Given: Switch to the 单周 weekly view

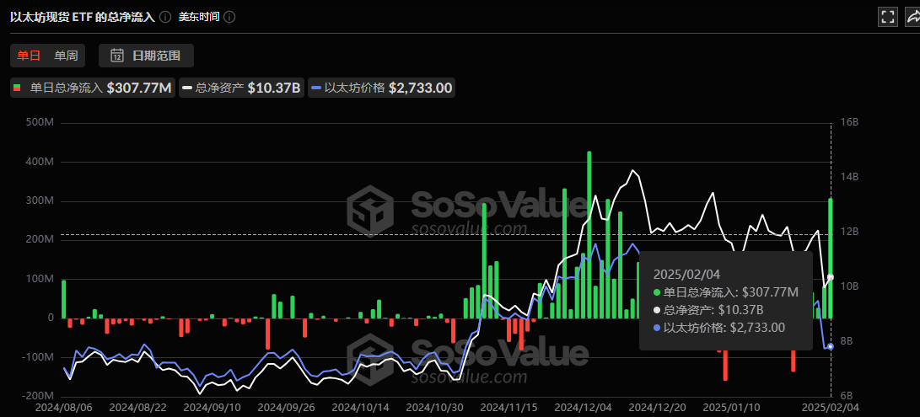Looking at the screenshot, I should pos(66,56).
